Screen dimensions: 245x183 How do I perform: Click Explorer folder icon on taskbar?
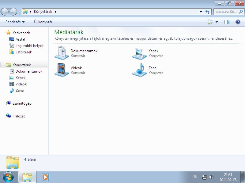27,177
